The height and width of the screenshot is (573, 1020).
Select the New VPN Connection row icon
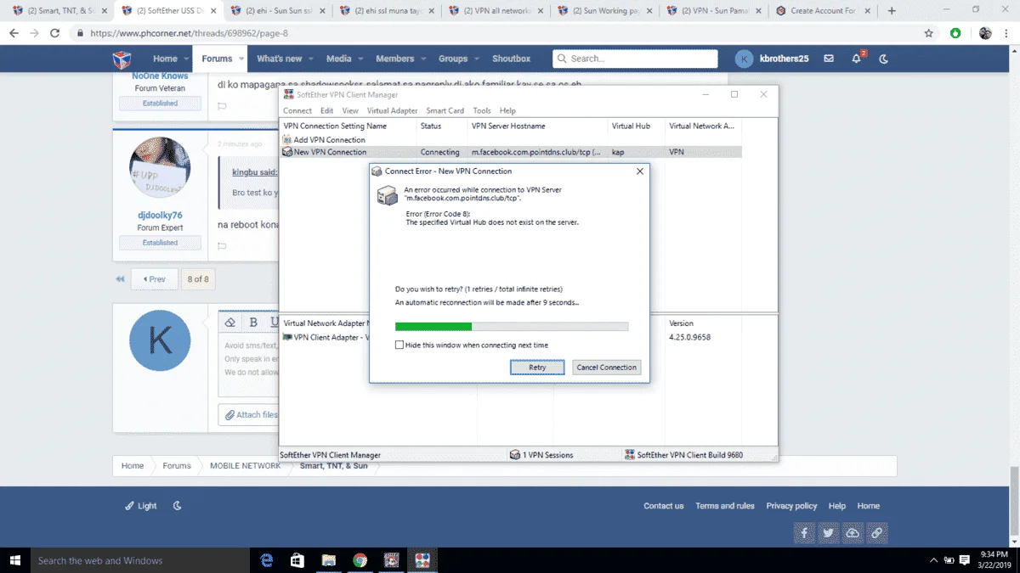click(287, 152)
